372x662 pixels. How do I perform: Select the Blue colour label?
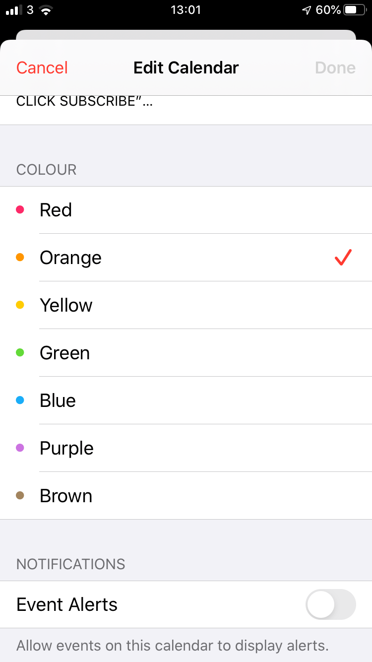pos(58,400)
